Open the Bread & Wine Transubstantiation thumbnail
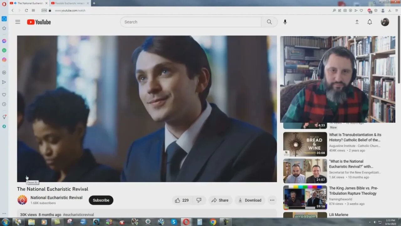 tap(305, 144)
